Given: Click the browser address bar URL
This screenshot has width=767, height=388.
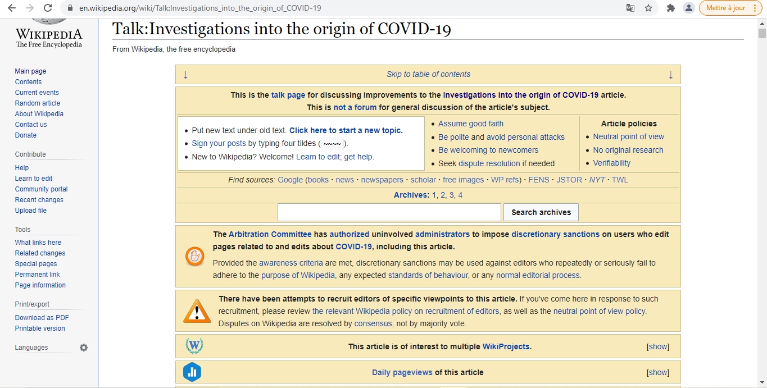Looking at the screenshot, I should [x=200, y=8].
